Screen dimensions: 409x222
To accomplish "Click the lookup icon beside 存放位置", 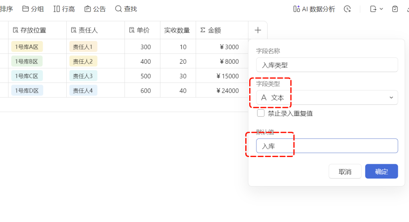I will pyautogui.click(x=16, y=30).
